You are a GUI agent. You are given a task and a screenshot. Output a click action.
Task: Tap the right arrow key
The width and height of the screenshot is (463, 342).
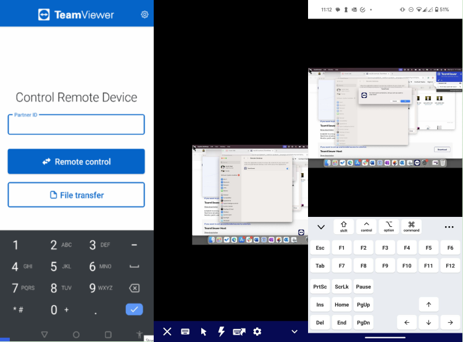click(450, 322)
